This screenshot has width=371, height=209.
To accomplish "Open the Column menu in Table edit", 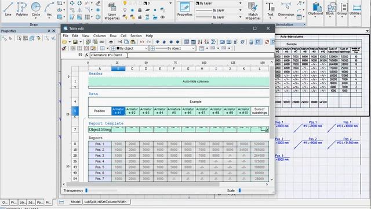I will coord(99,36).
